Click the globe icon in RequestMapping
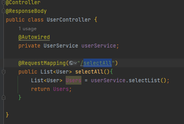The height and width of the screenshot is (124, 184). [71, 63]
